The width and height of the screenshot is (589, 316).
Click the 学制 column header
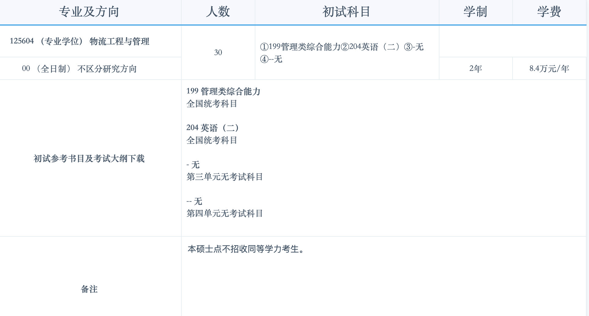[475, 12]
